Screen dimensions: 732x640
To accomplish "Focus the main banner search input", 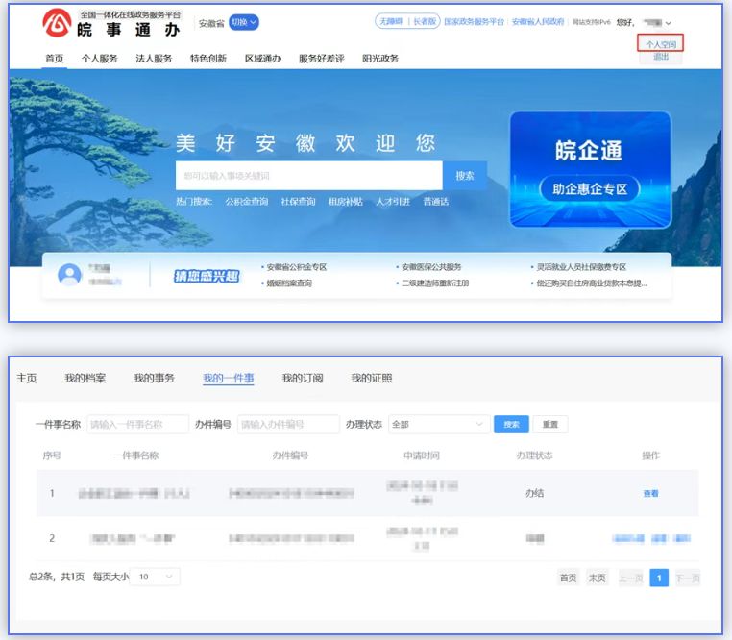I will (309, 176).
